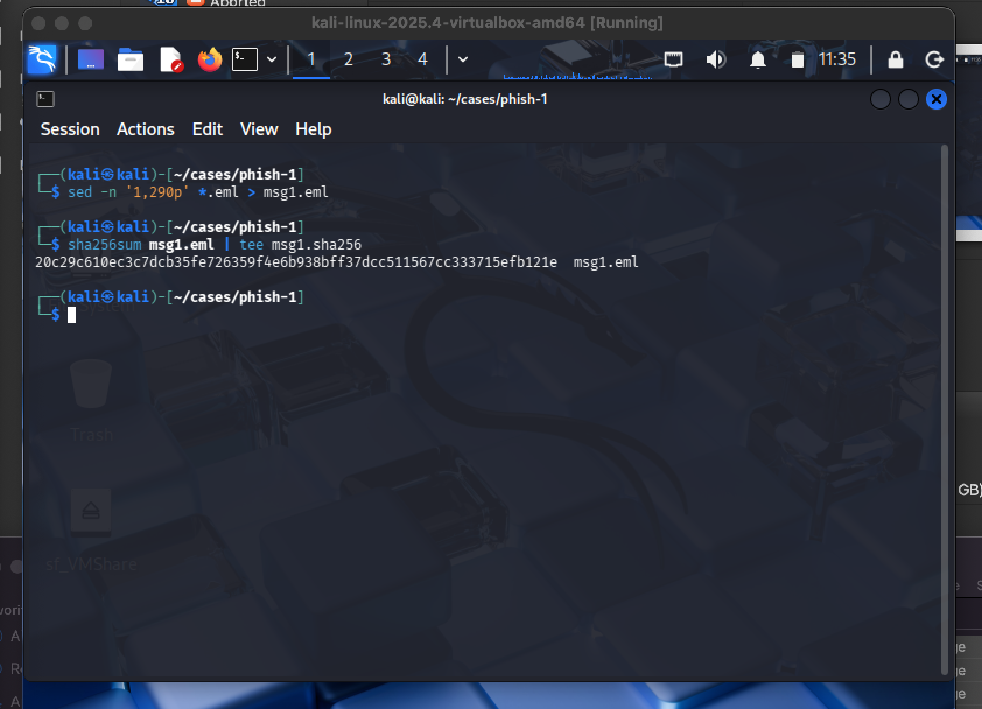Screen dimensions: 982x709
Task: Open the file manager from panel
Action: pos(131,59)
